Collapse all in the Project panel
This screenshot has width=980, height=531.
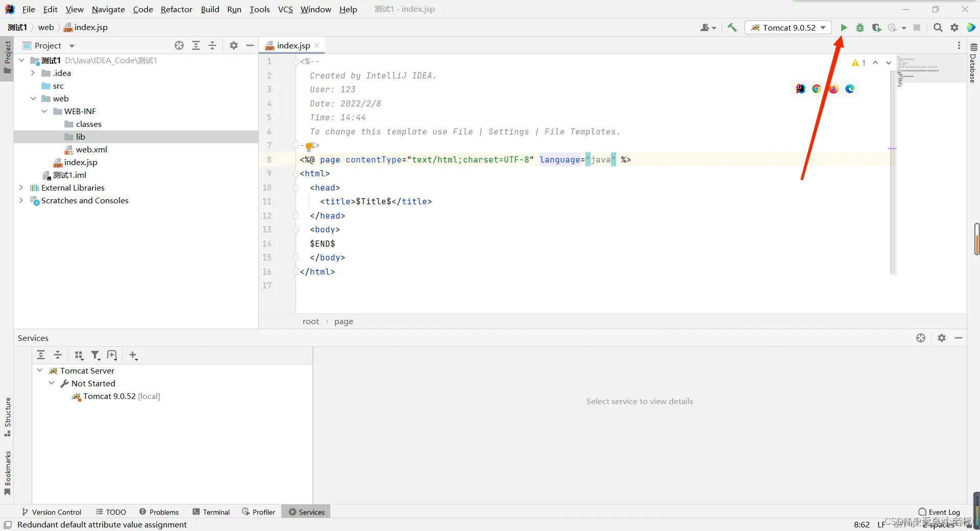coord(212,45)
